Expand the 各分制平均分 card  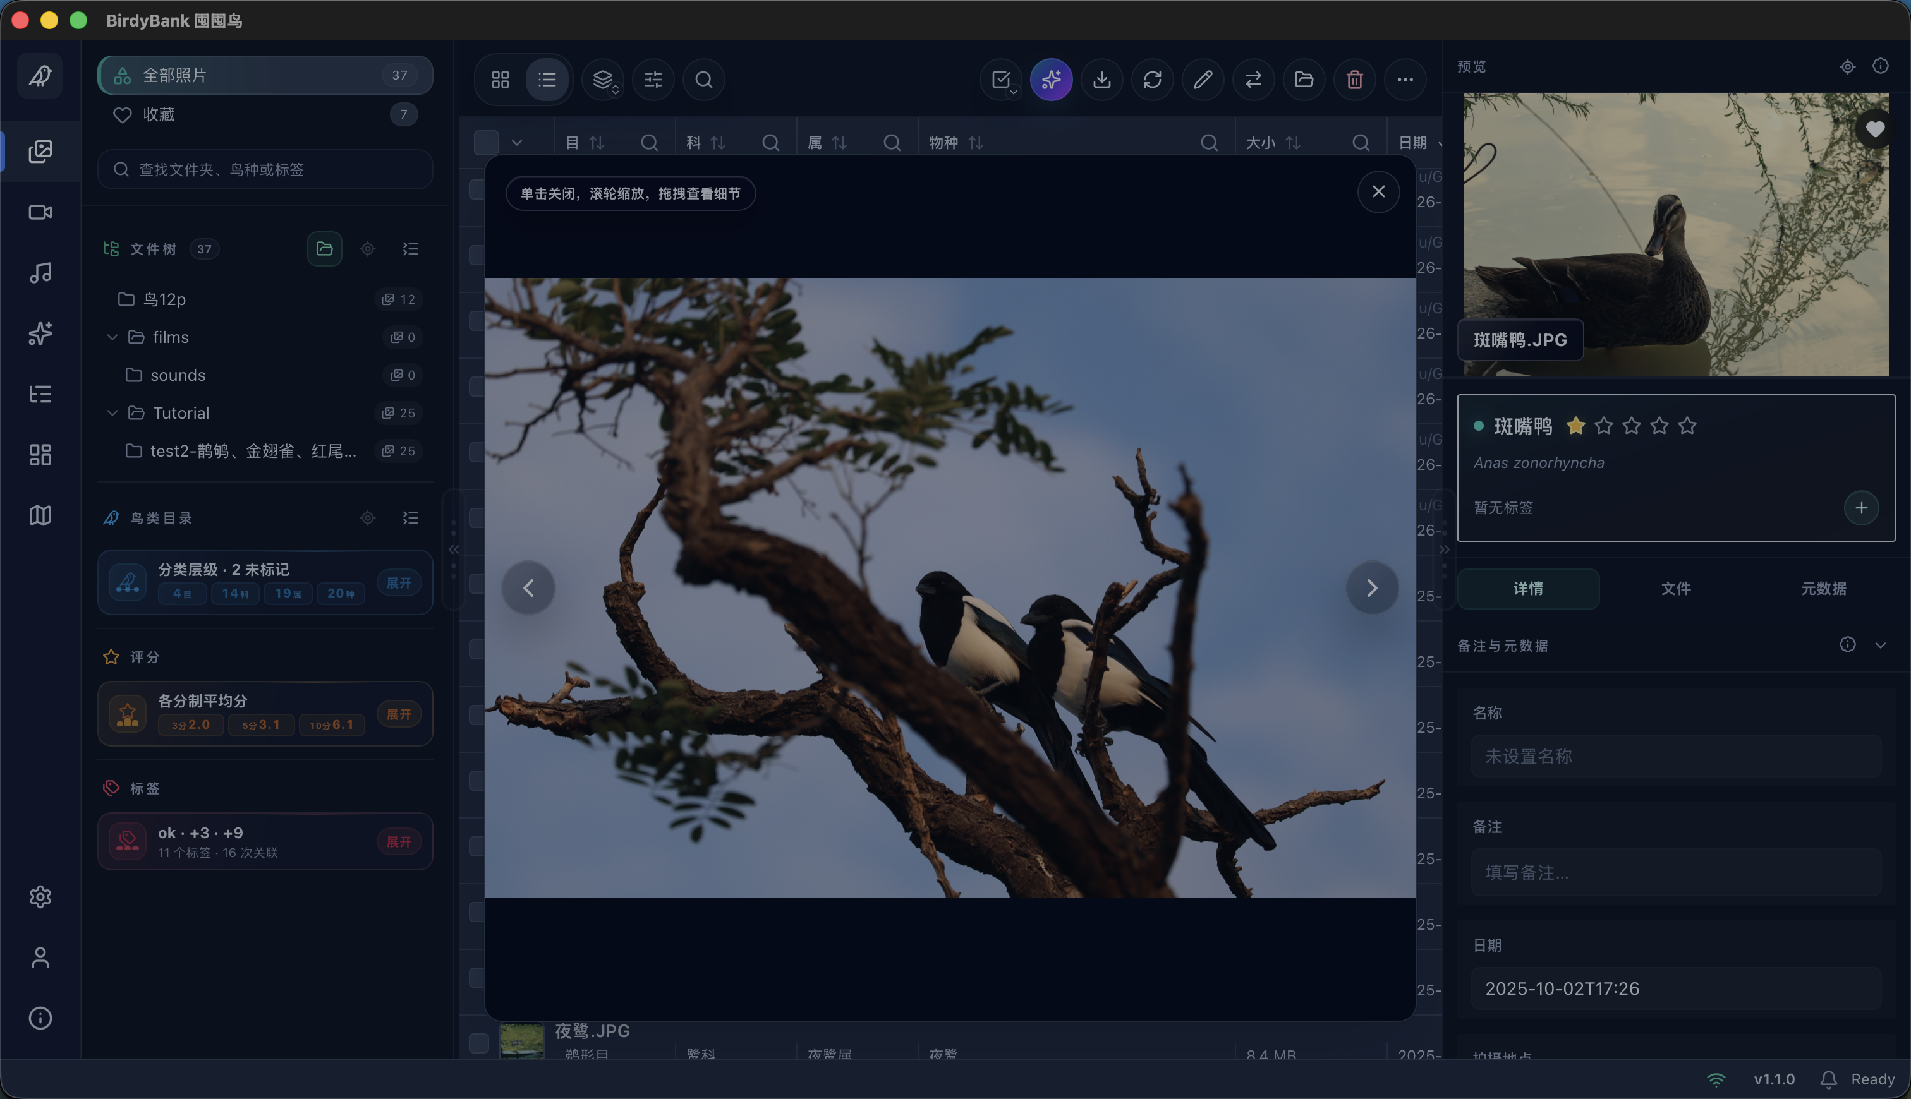399,714
